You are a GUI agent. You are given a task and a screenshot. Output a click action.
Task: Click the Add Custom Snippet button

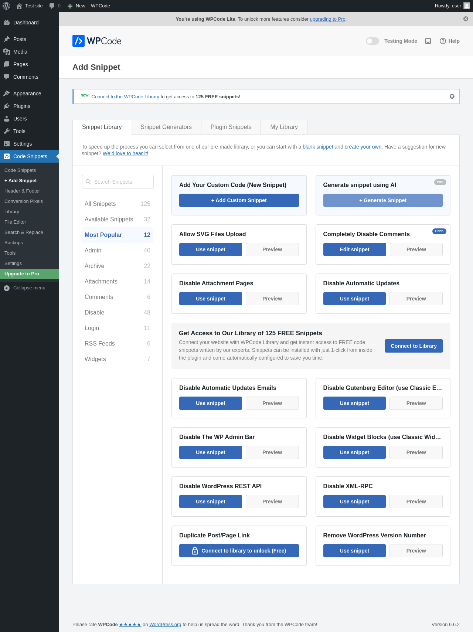(239, 200)
